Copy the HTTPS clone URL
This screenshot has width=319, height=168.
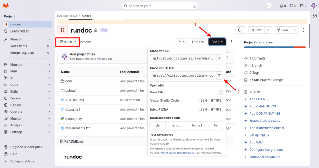point(220,76)
